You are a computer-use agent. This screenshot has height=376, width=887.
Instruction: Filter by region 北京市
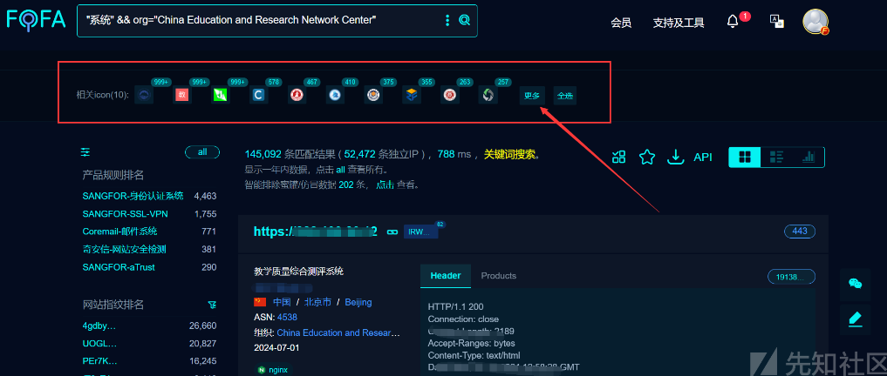coord(317,302)
